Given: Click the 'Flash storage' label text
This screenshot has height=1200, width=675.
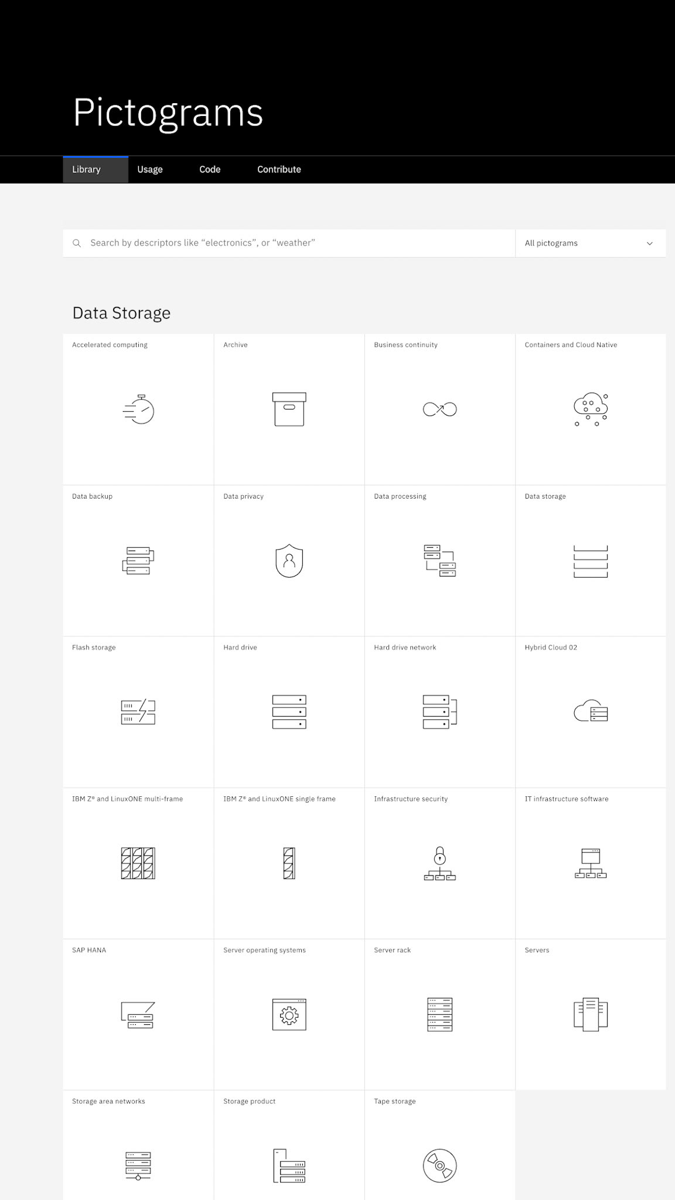Looking at the screenshot, I should click(94, 647).
